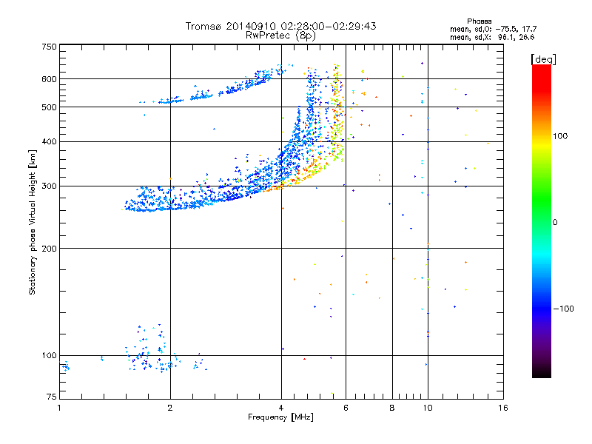Click the y-axis tick label '200'
The image size is (592, 444).
pos(49,249)
